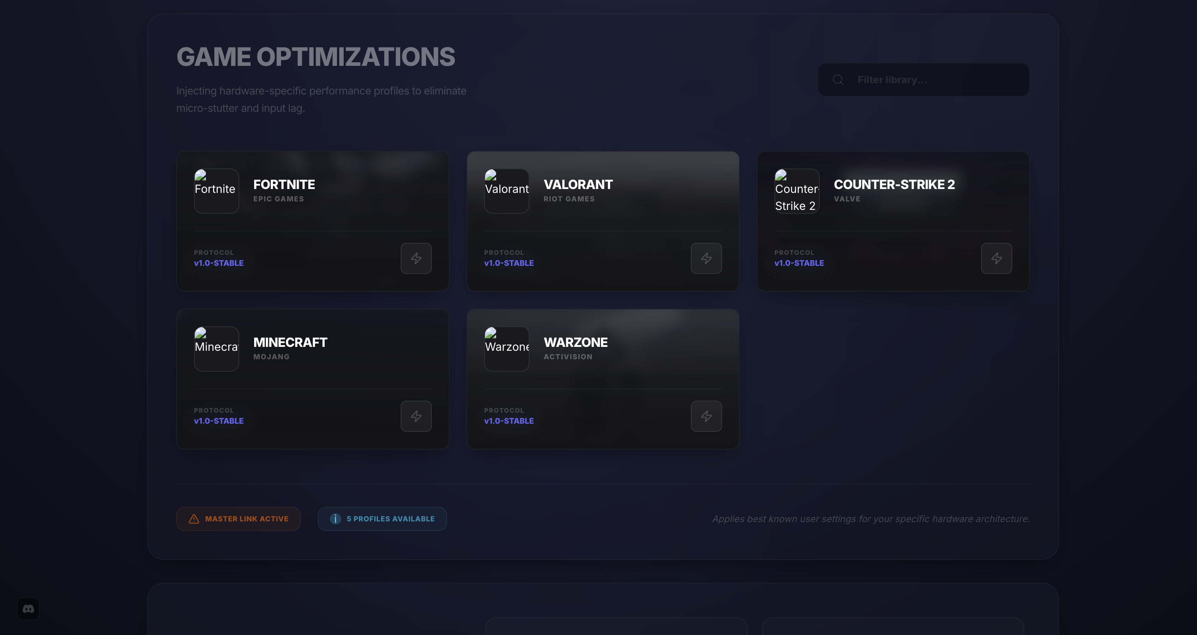Screen dimensions: 1197x635
Task: Focus the Filter library search field
Action: click(x=923, y=80)
